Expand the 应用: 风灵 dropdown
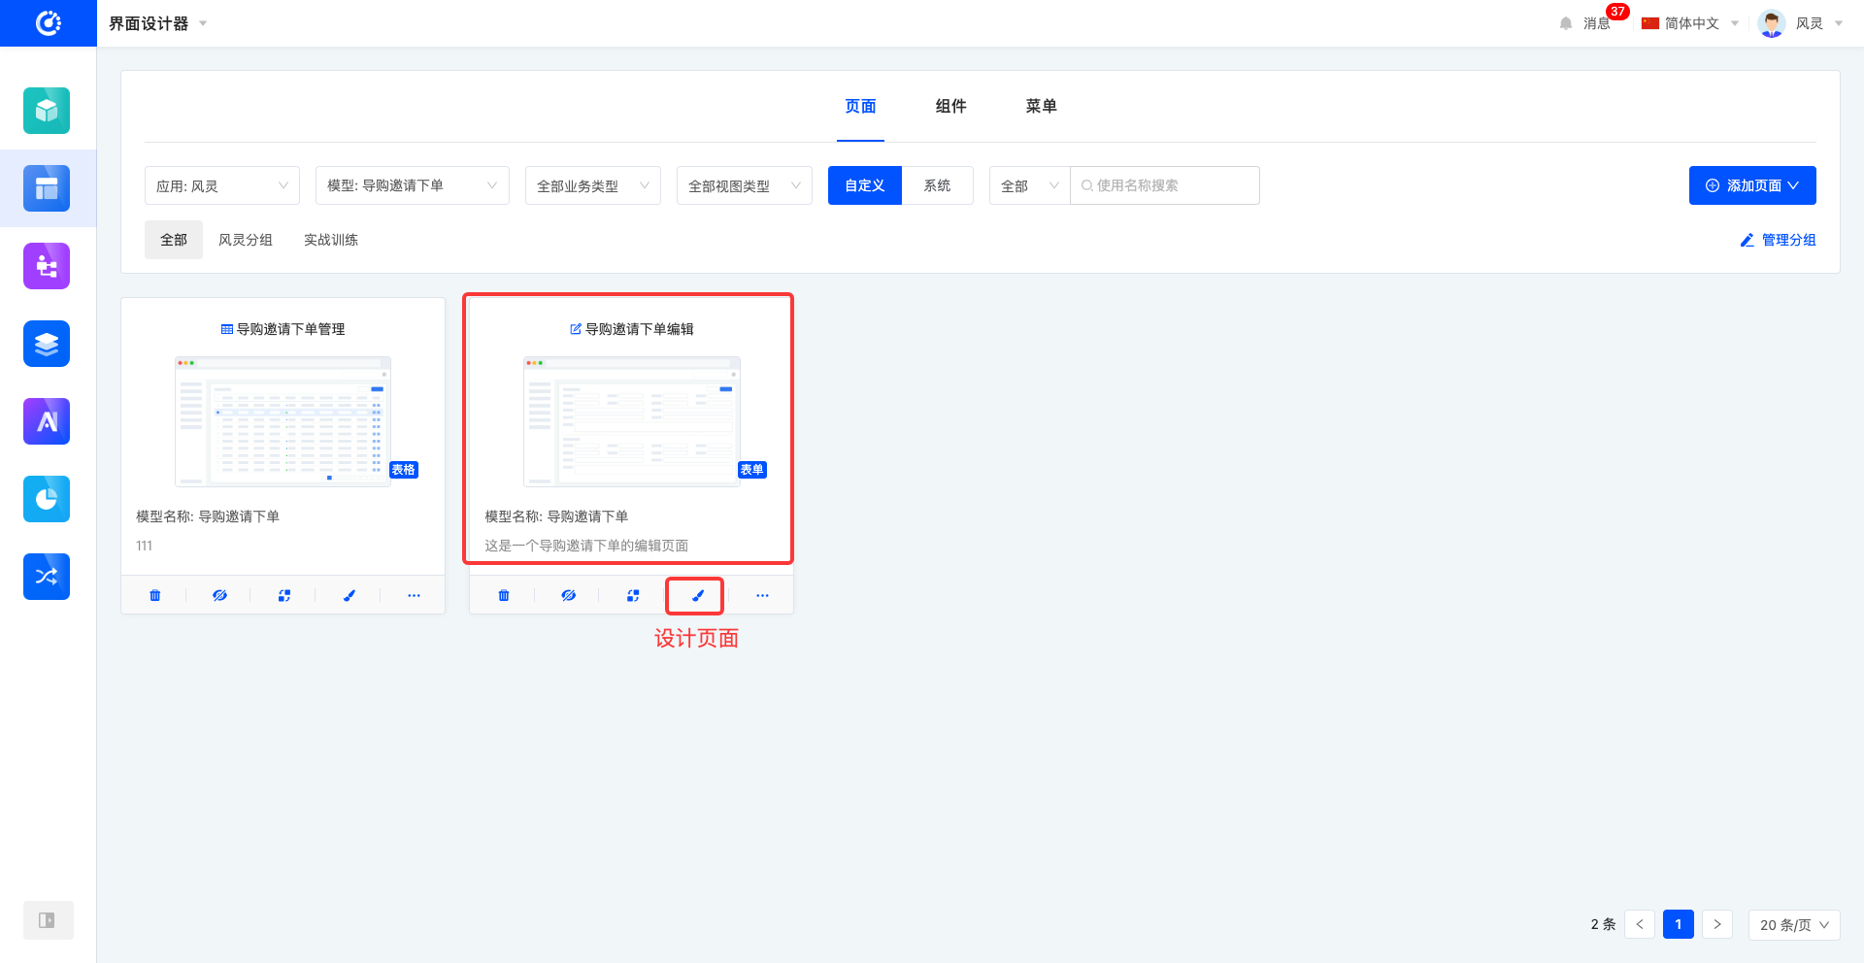This screenshot has width=1864, height=963. tap(222, 185)
